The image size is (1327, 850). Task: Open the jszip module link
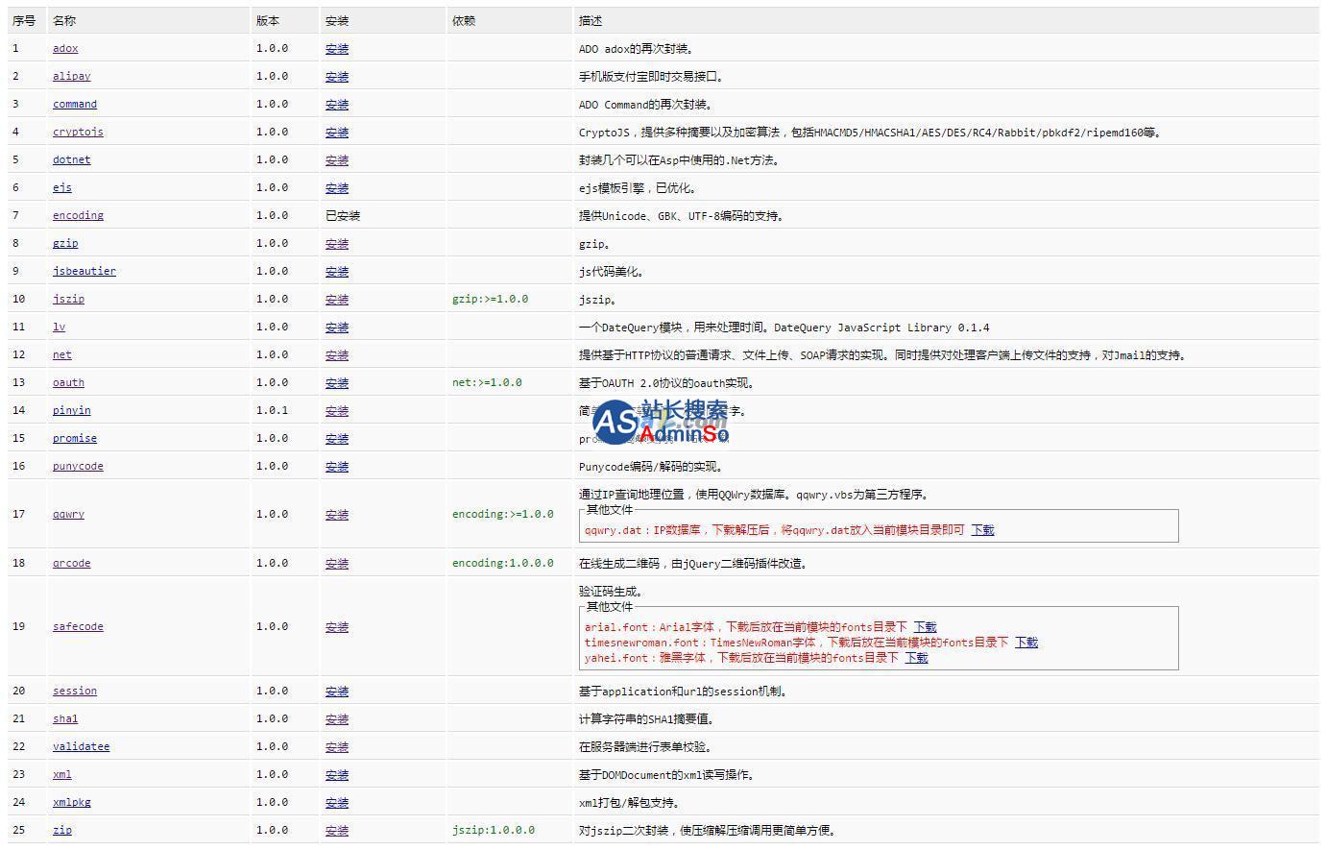coord(68,299)
